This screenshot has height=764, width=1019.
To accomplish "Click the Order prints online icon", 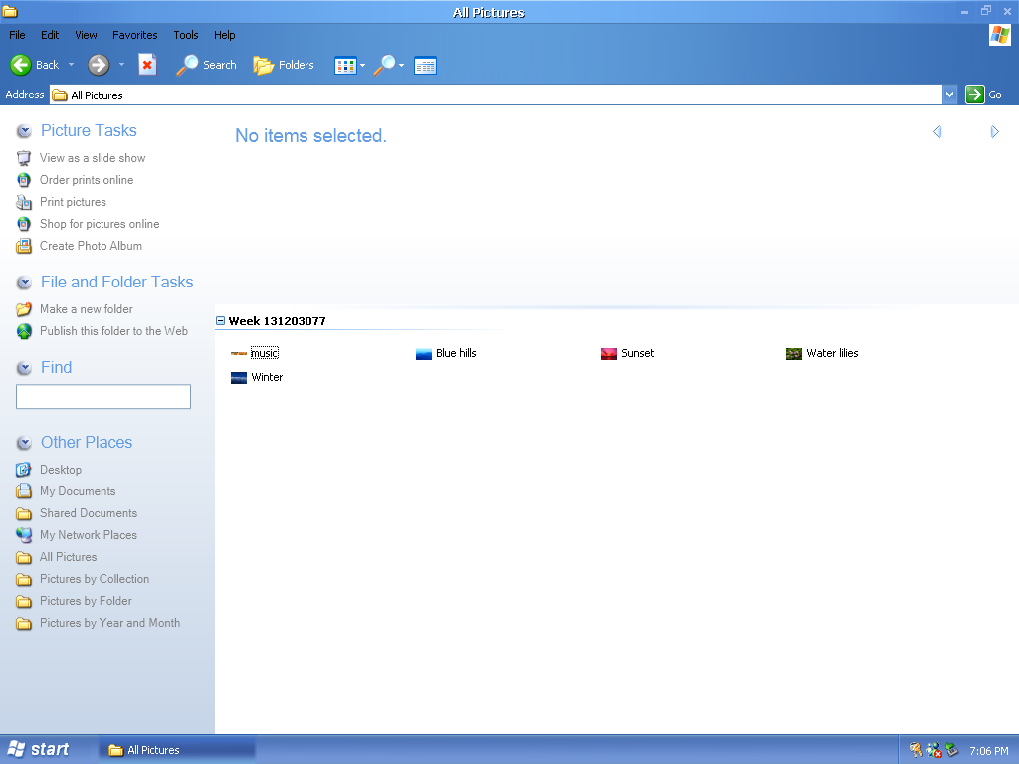I will [x=24, y=180].
